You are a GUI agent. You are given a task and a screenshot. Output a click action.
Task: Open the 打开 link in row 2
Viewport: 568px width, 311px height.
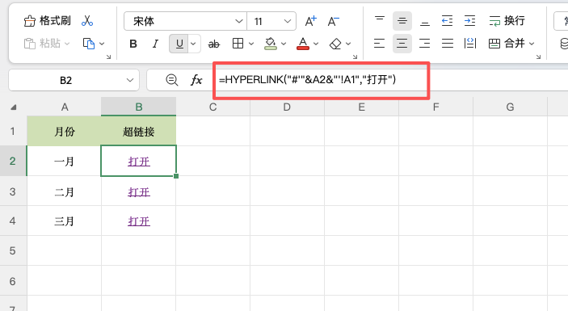139,162
